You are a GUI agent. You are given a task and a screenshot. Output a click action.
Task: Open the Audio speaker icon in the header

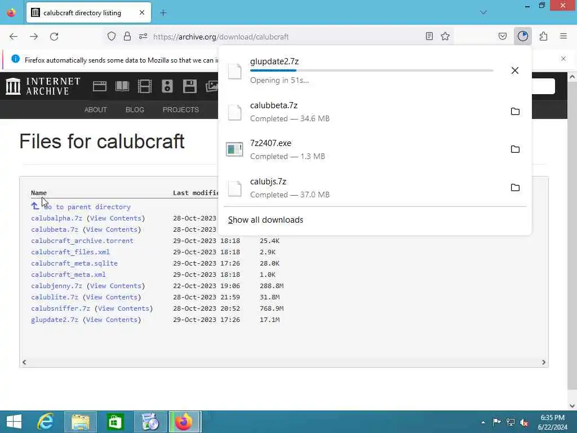pos(167,86)
